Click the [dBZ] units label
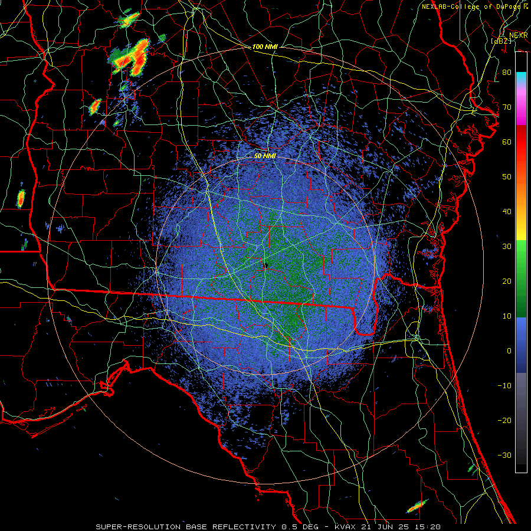531x531 pixels. [501, 41]
